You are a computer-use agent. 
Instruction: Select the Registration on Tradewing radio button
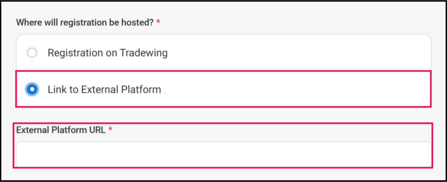[x=32, y=53]
